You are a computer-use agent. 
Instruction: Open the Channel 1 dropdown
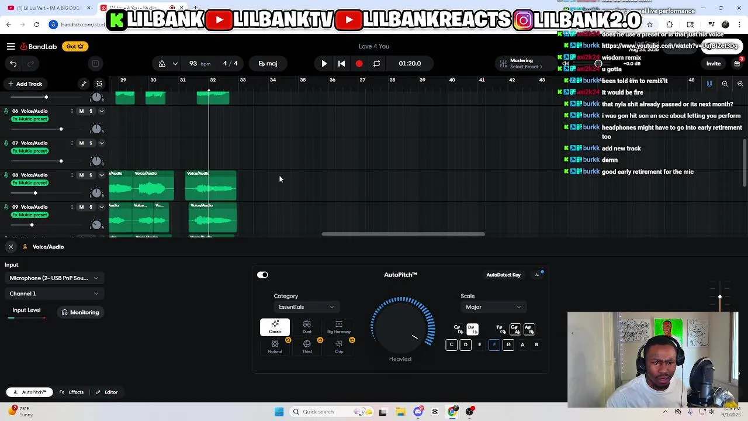pyautogui.click(x=54, y=294)
